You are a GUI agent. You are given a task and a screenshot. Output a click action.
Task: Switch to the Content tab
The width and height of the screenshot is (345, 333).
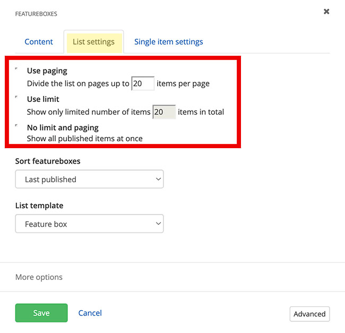coord(39,41)
